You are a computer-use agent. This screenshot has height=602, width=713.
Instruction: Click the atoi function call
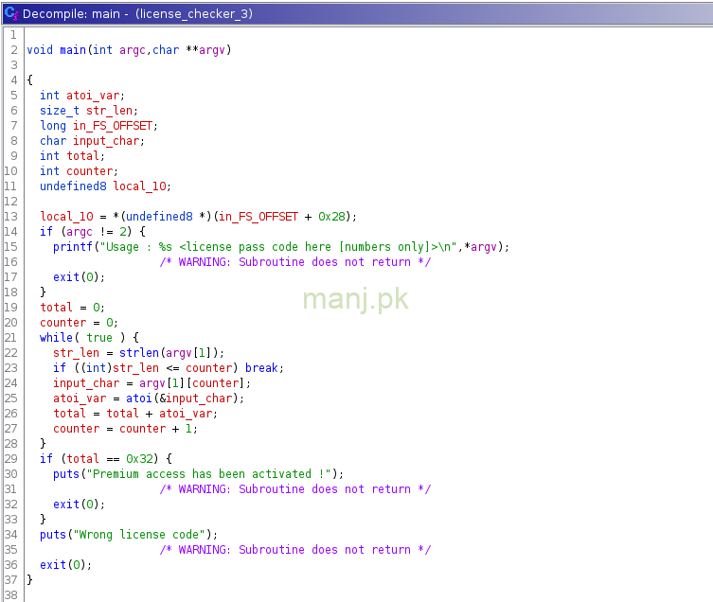[139, 398]
